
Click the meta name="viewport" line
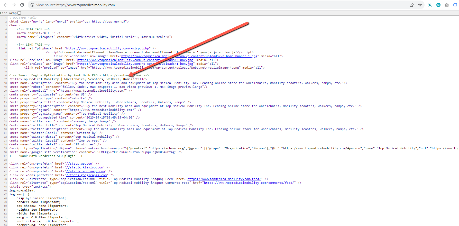(95, 37)
